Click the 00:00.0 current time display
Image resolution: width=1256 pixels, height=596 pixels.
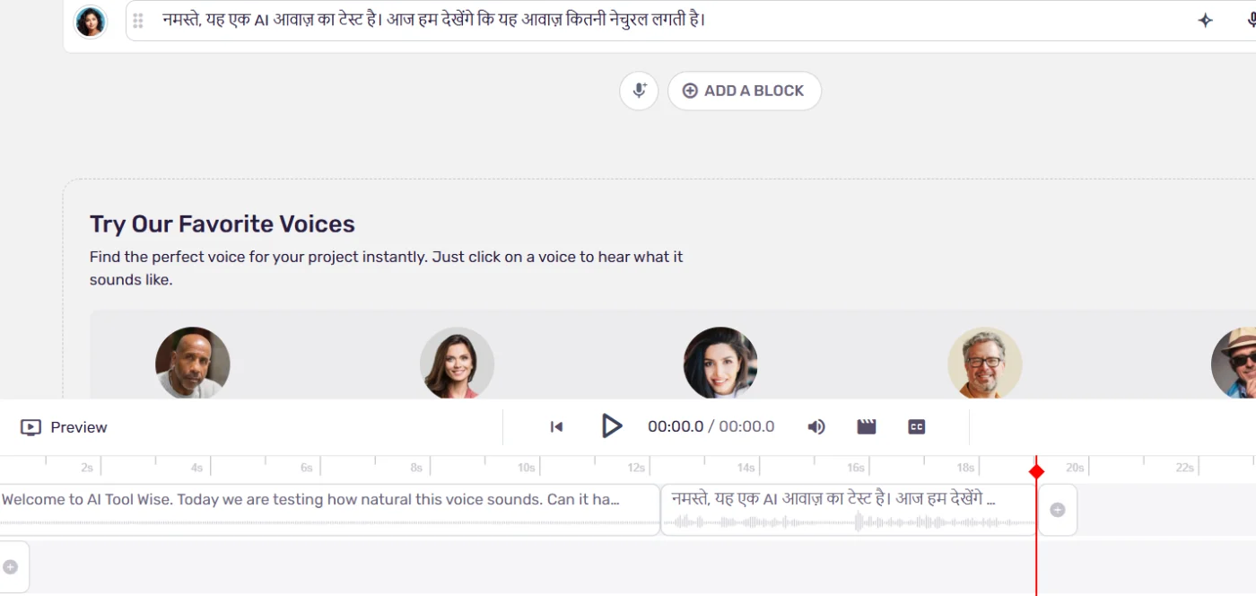coord(676,427)
